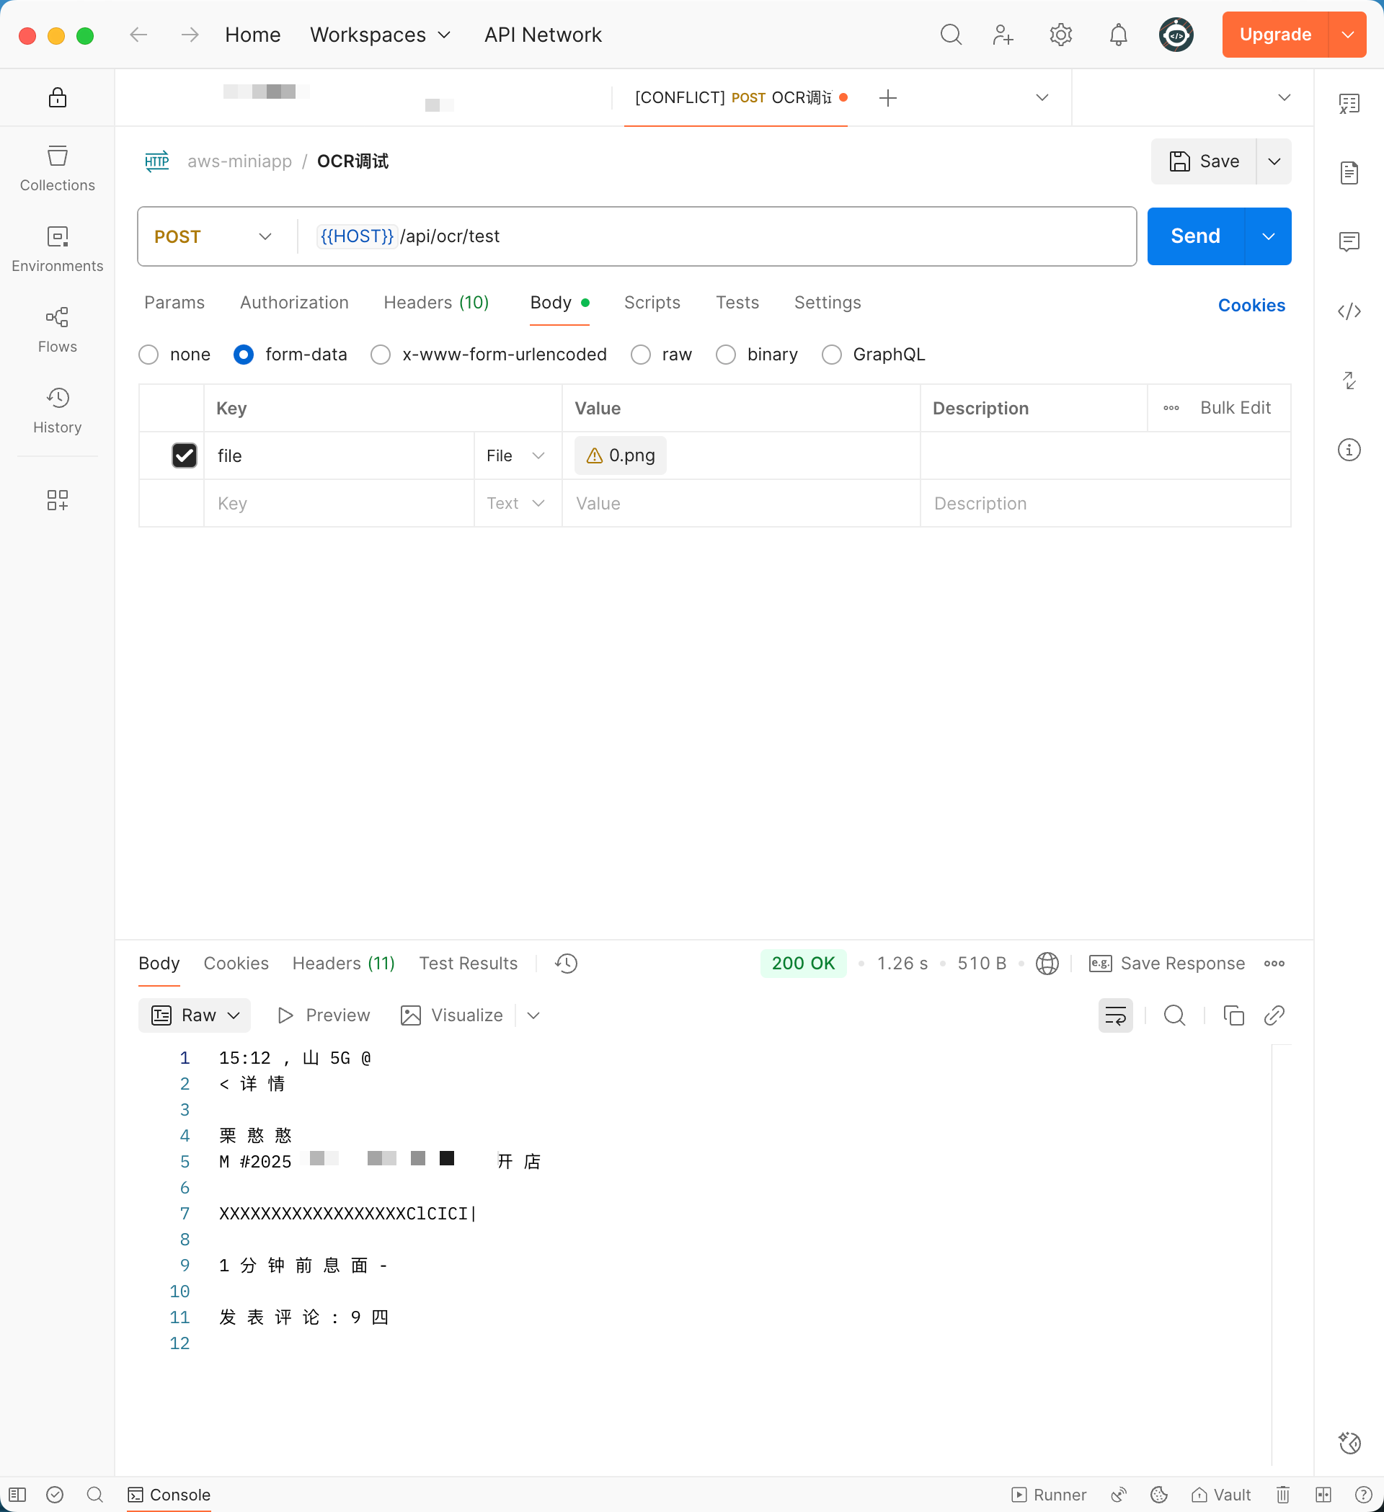Open the Console from status bar
The image size is (1384, 1512).
pyautogui.click(x=169, y=1494)
